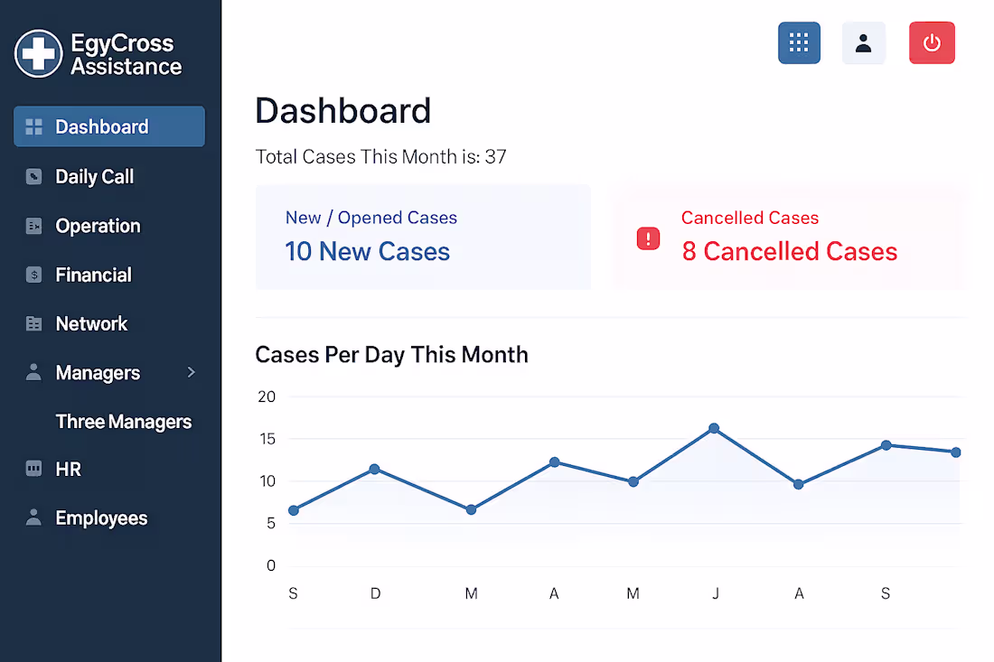Click the Operation section icon
The width and height of the screenshot is (994, 662).
[x=33, y=226]
